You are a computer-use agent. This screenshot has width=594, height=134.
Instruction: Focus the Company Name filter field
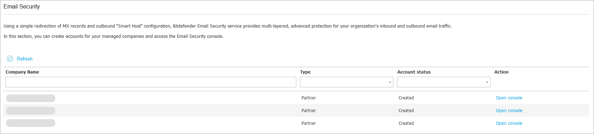pyautogui.click(x=151, y=82)
